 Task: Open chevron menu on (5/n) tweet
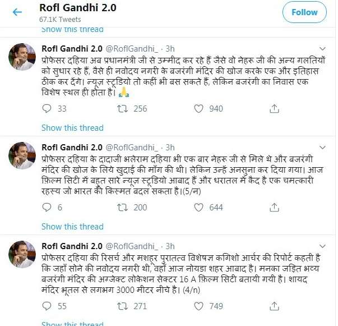pos(322,148)
